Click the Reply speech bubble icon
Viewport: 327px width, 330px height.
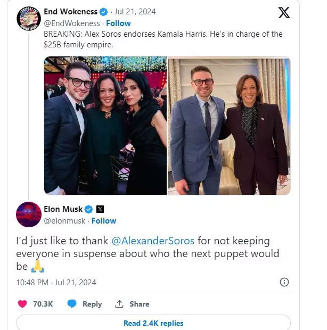point(72,304)
